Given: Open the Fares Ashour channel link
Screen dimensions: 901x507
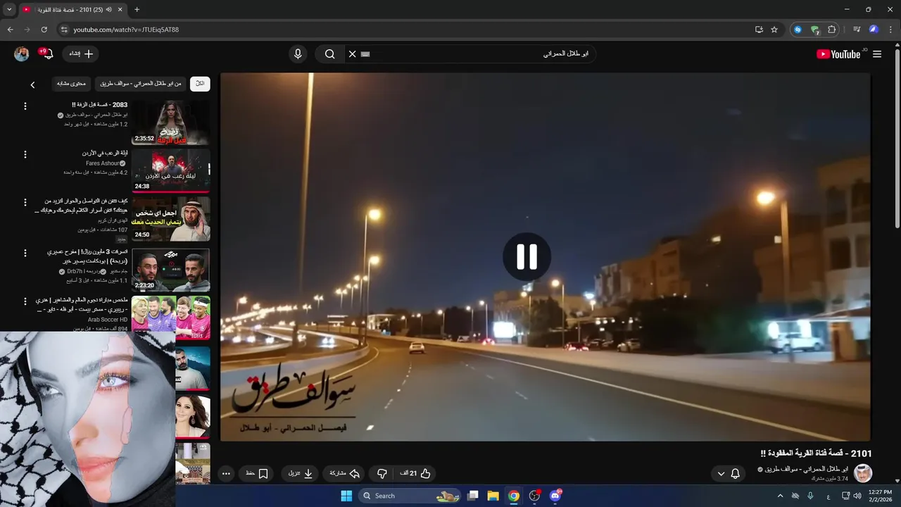Looking at the screenshot, I should point(103,163).
